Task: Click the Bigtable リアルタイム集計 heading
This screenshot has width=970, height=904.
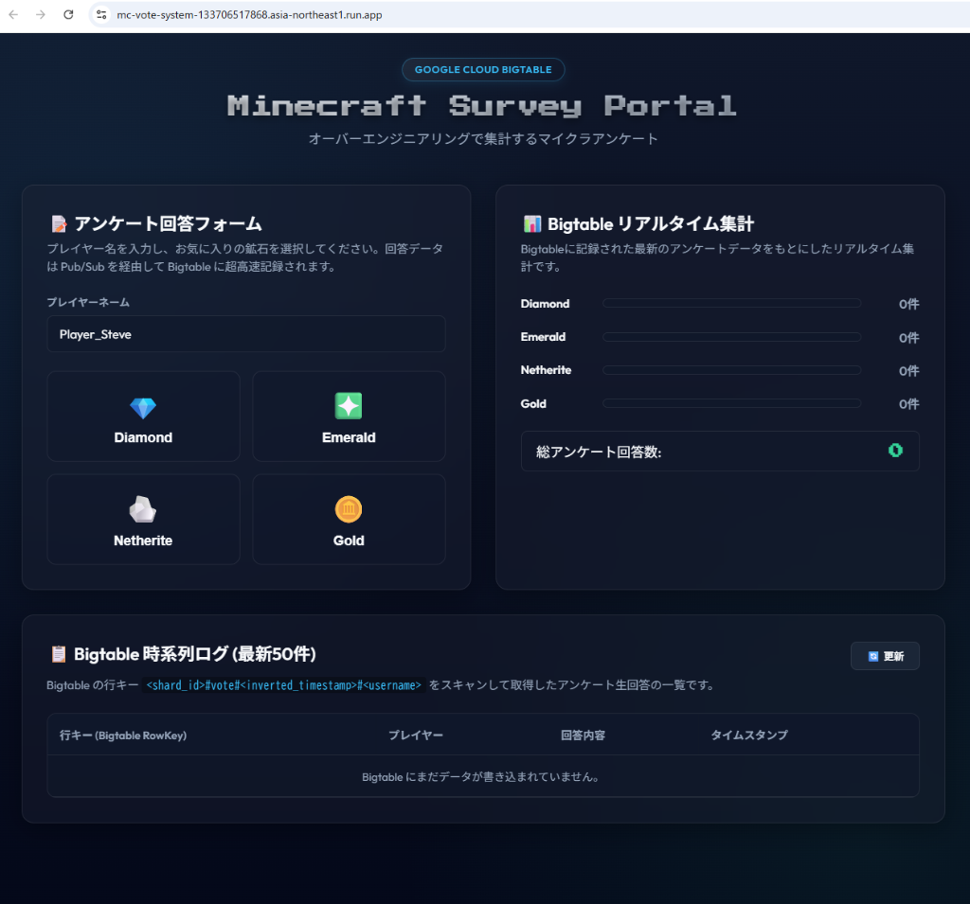Action: click(x=651, y=223)
